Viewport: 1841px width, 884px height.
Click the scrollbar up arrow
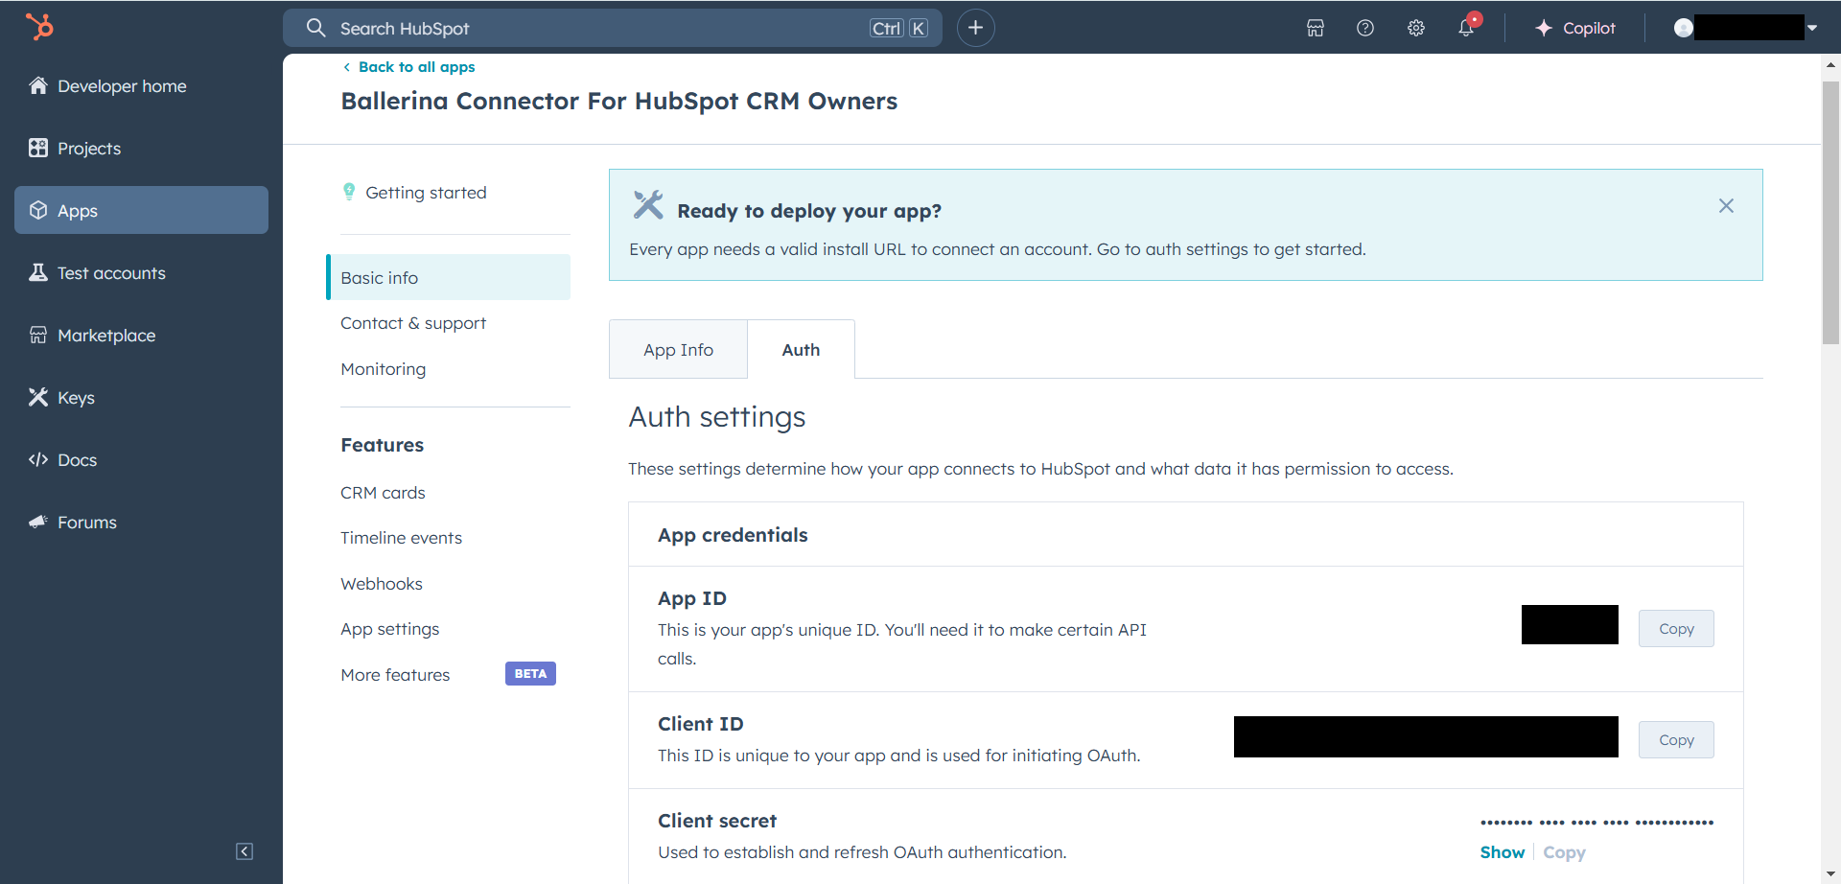pyautogui.click(x=1830, y=65)
